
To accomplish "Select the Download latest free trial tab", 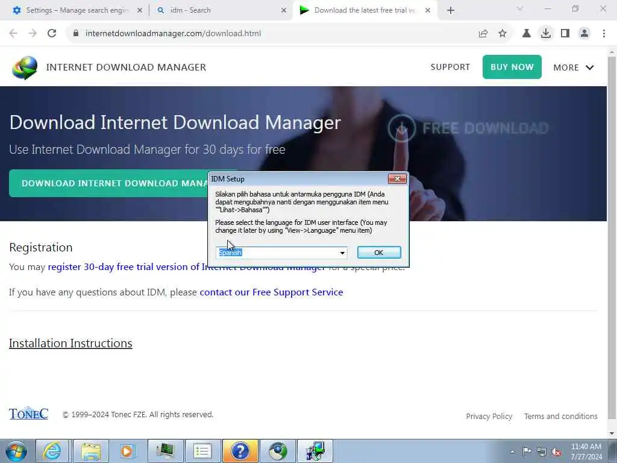I will tap(365, 10).
